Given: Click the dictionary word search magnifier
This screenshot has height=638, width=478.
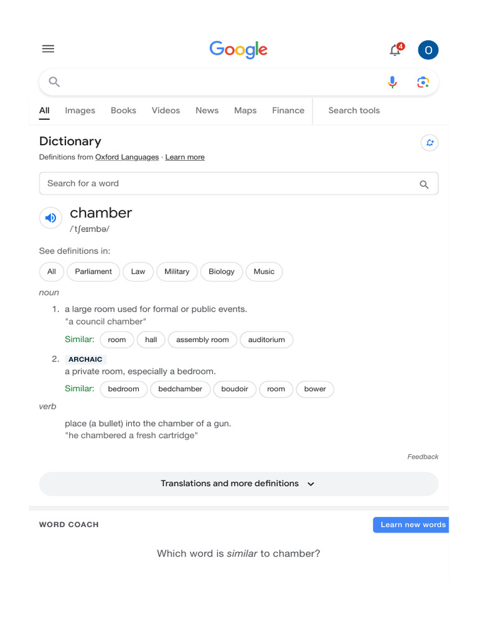Looking at the screenshot, I should coord(424,184).
